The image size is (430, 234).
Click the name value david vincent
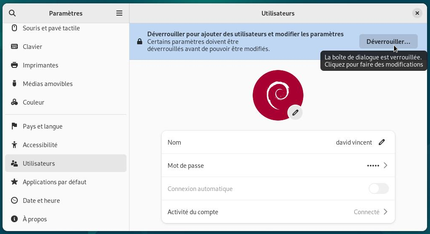354,142
